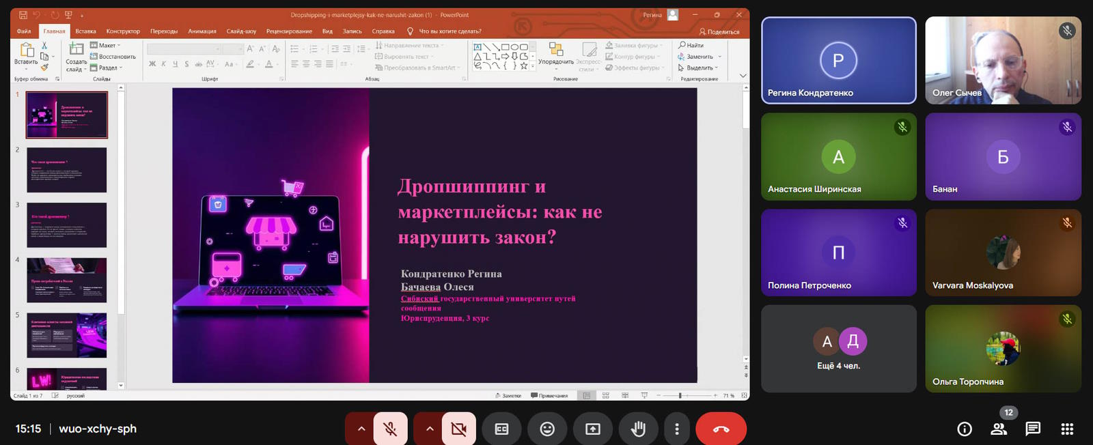The image size is (1093, 445).
Task: Select slide 4 thumbnail in panel
Action: (x=67, y=280)
